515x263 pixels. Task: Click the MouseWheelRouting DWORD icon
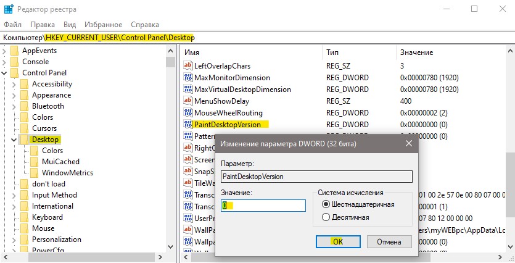188,112
